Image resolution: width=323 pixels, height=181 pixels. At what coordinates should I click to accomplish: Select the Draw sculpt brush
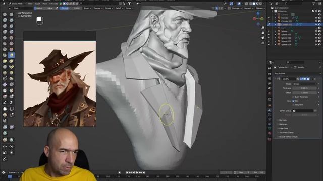tap(5, 14)
